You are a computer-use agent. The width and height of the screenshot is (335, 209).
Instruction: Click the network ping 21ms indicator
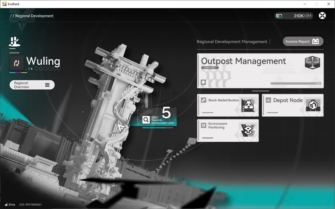pyautogui.click(x=10, y=205)
